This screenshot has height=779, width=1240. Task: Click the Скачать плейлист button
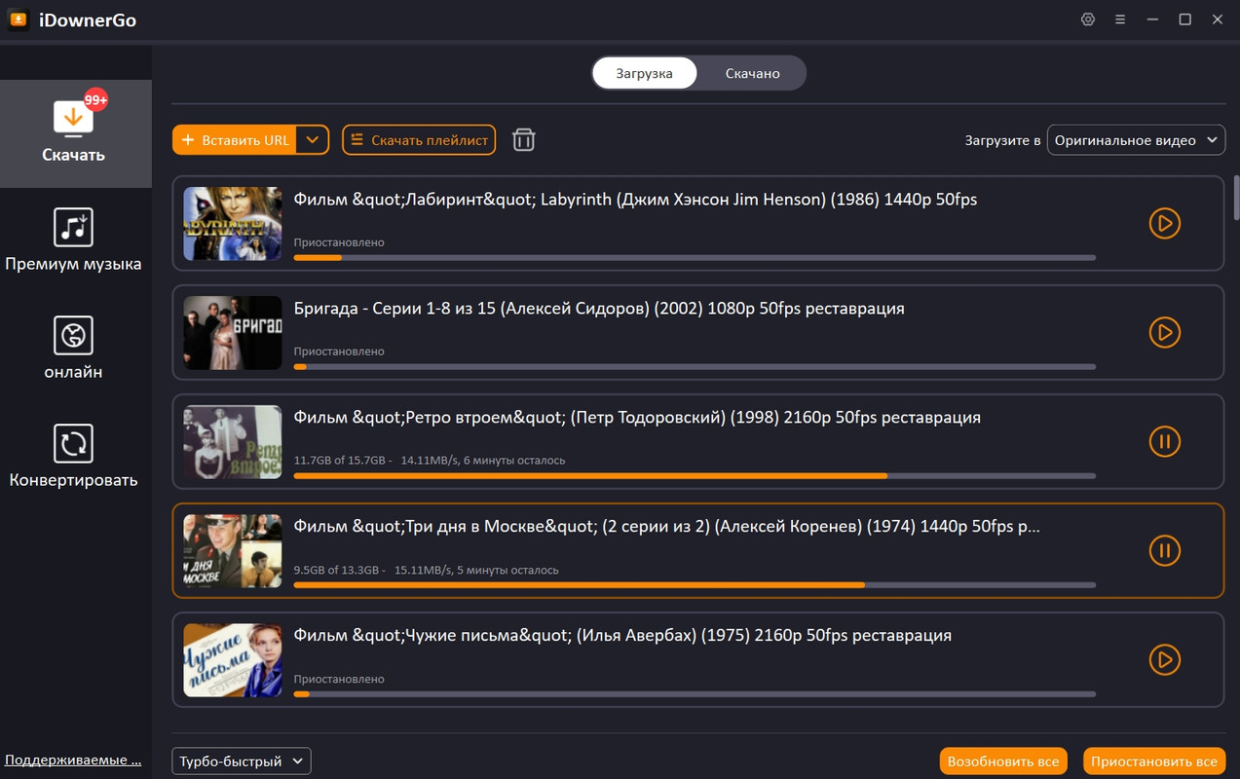click(x=419, y=140)
